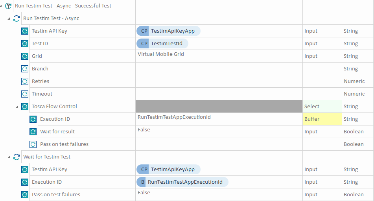Collapse the Run Testim Test - Async step
This screenshot has width=374, height=201.
point(9,18)
